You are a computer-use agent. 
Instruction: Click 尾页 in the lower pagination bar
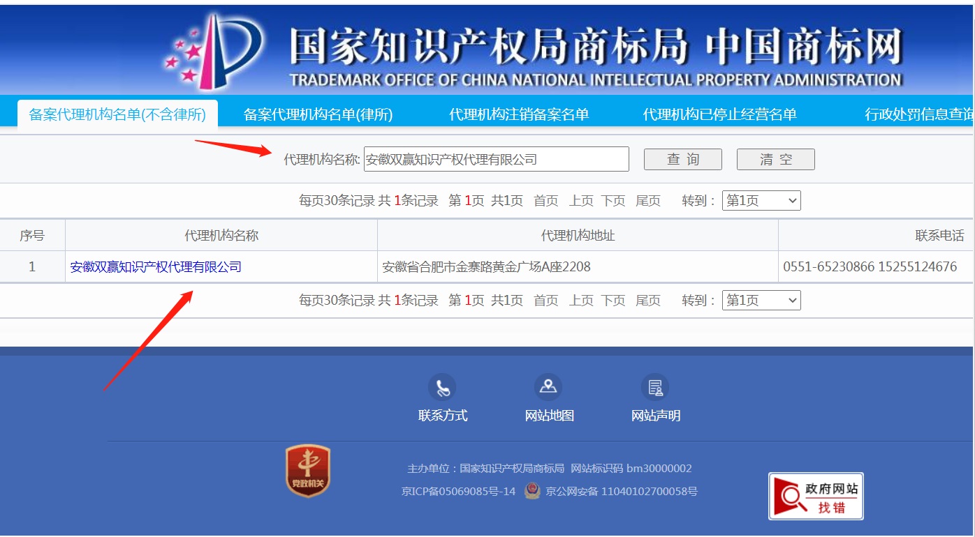coord(648,300)
